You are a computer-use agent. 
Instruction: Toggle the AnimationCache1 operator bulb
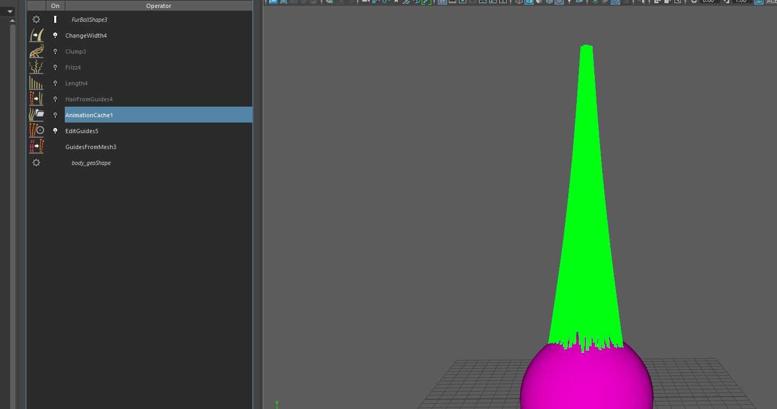pos(55,115)
